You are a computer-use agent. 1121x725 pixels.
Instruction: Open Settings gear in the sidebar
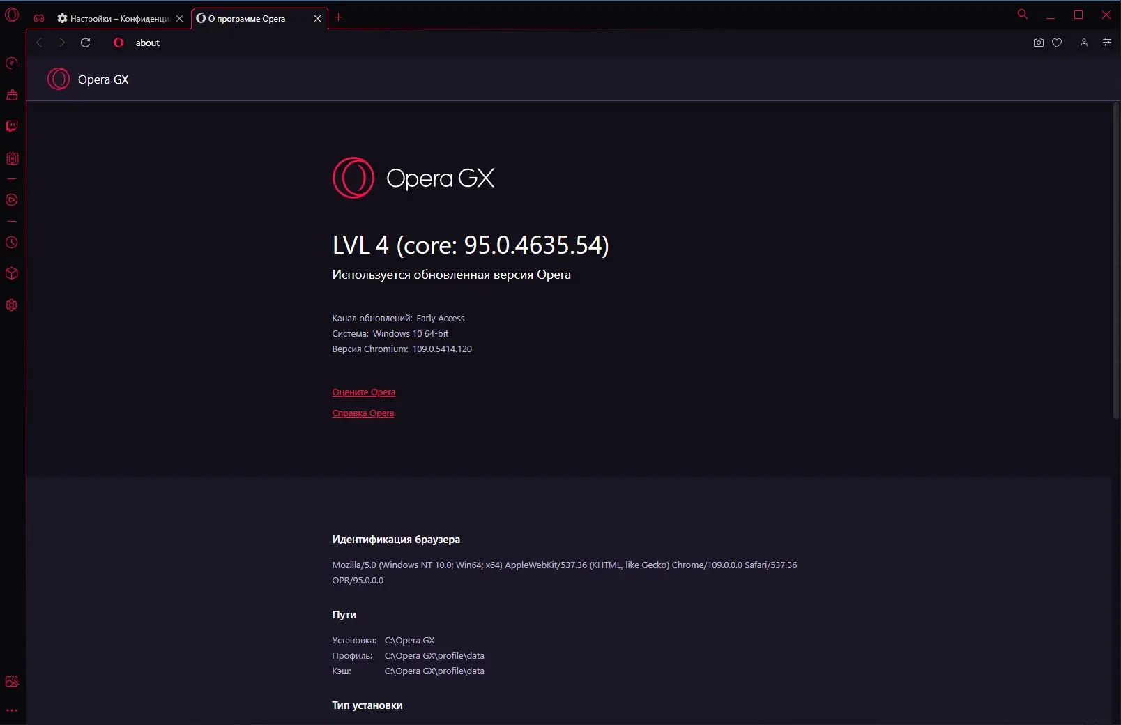pos(12,305)
